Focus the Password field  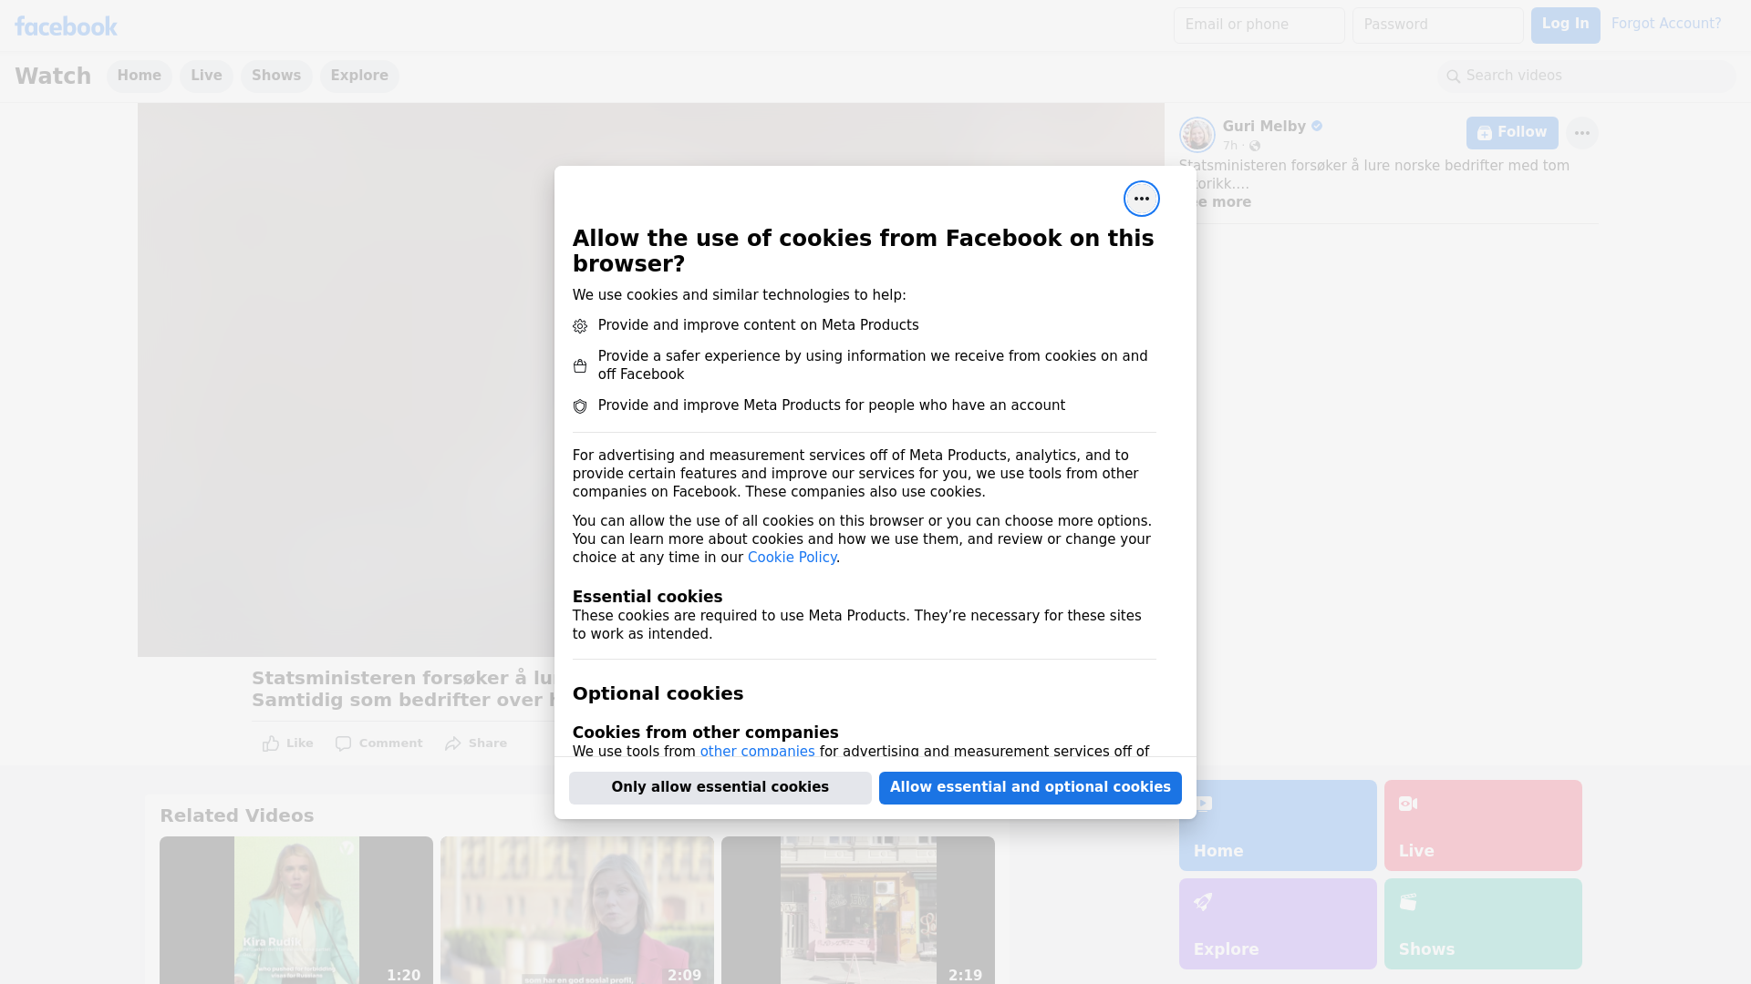click(1438, 26)
